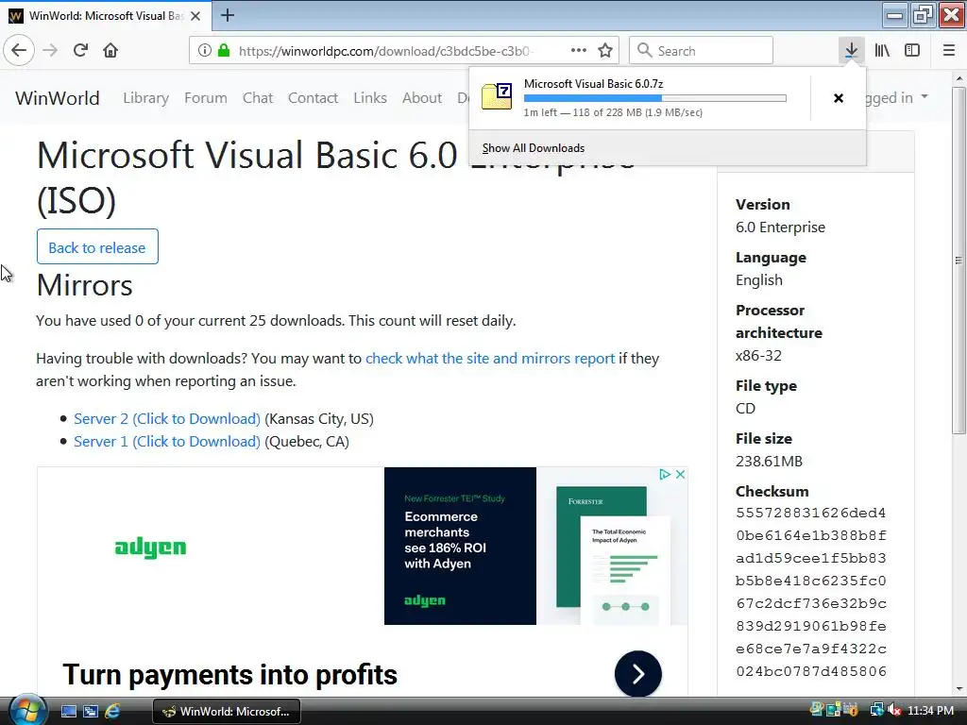Screen dimensions: 967x725
Task: Click the download progress bar
Action: click(655, 98)
